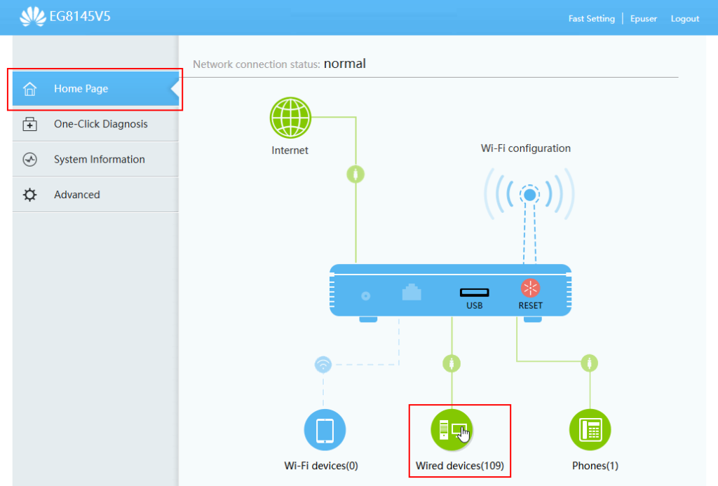Viewport: 718px width, 486px height.
Task: Click the Advanced gear icon
Action: click(x=29, y=195)
